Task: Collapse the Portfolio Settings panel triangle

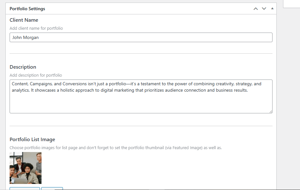Action: (272, 9)
